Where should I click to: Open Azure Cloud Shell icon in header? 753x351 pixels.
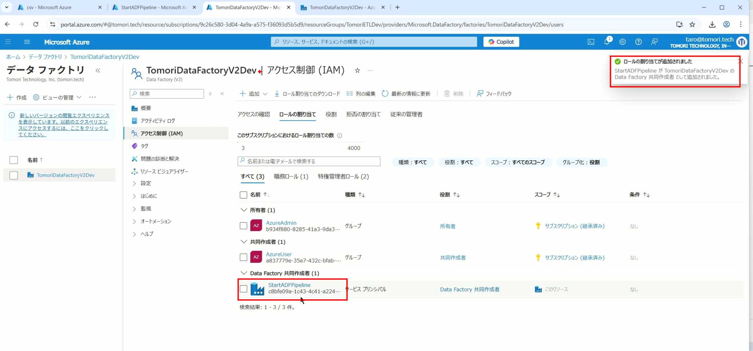click(591, 42)
